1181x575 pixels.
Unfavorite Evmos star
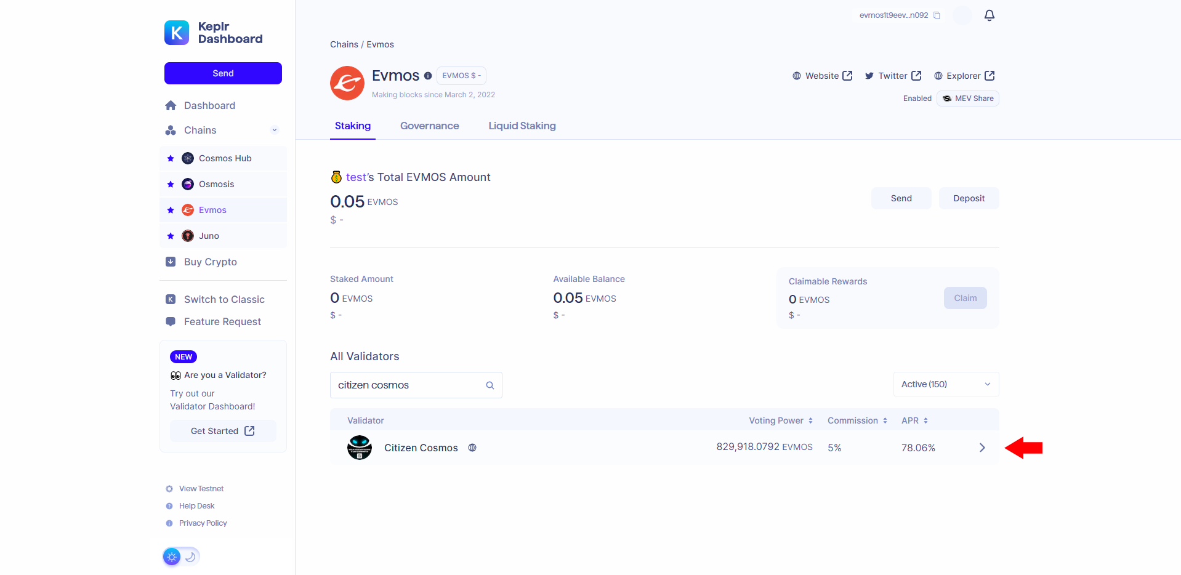(171, 210)
